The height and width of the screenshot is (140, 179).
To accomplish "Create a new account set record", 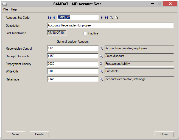I will (x=116, y=18).
